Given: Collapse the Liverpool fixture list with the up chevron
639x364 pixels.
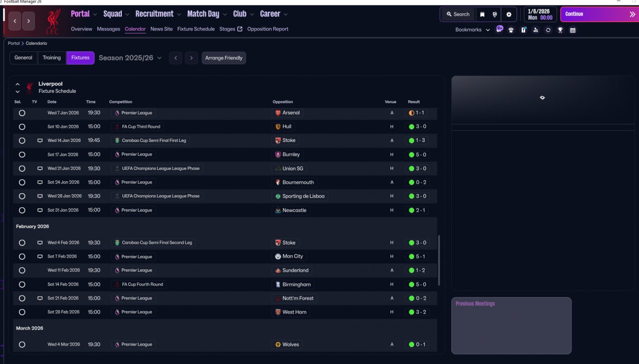Looking at the screenshot, I should (17, 84).
